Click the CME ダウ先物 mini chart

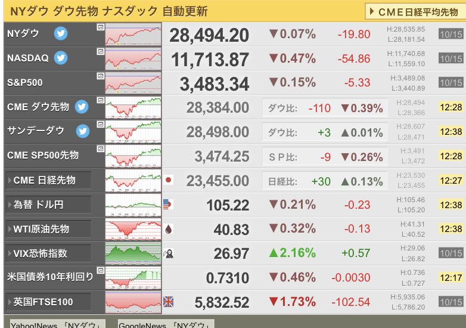coord(133,107)
